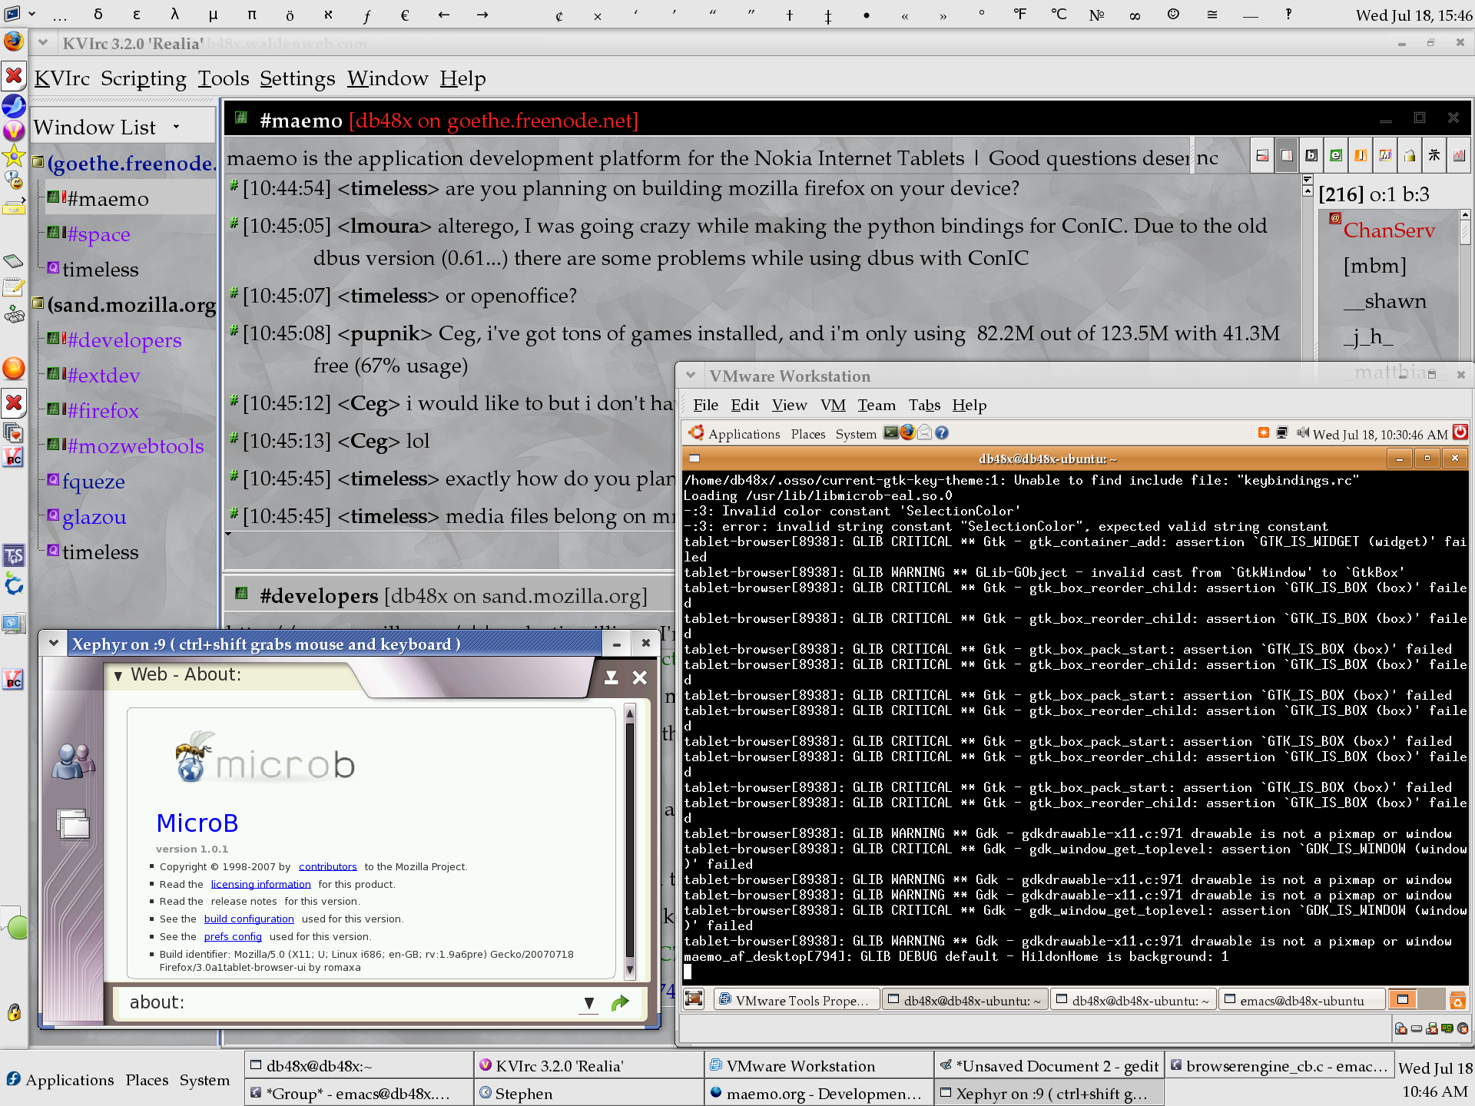Open VMware Tabs menu
The width and height of the screenshot is (1475, 1106).
[x=924, y=405]
